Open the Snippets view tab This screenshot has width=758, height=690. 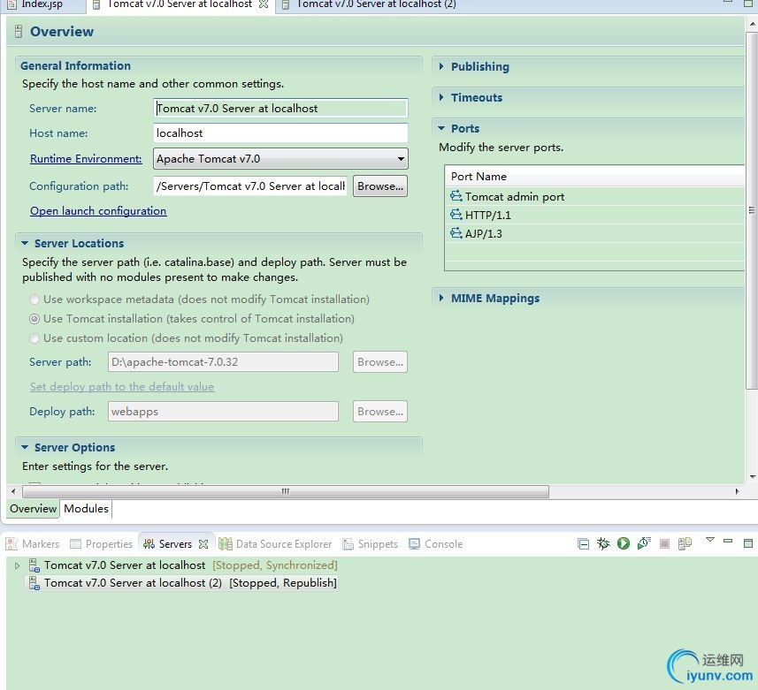(x=371, y=544)
